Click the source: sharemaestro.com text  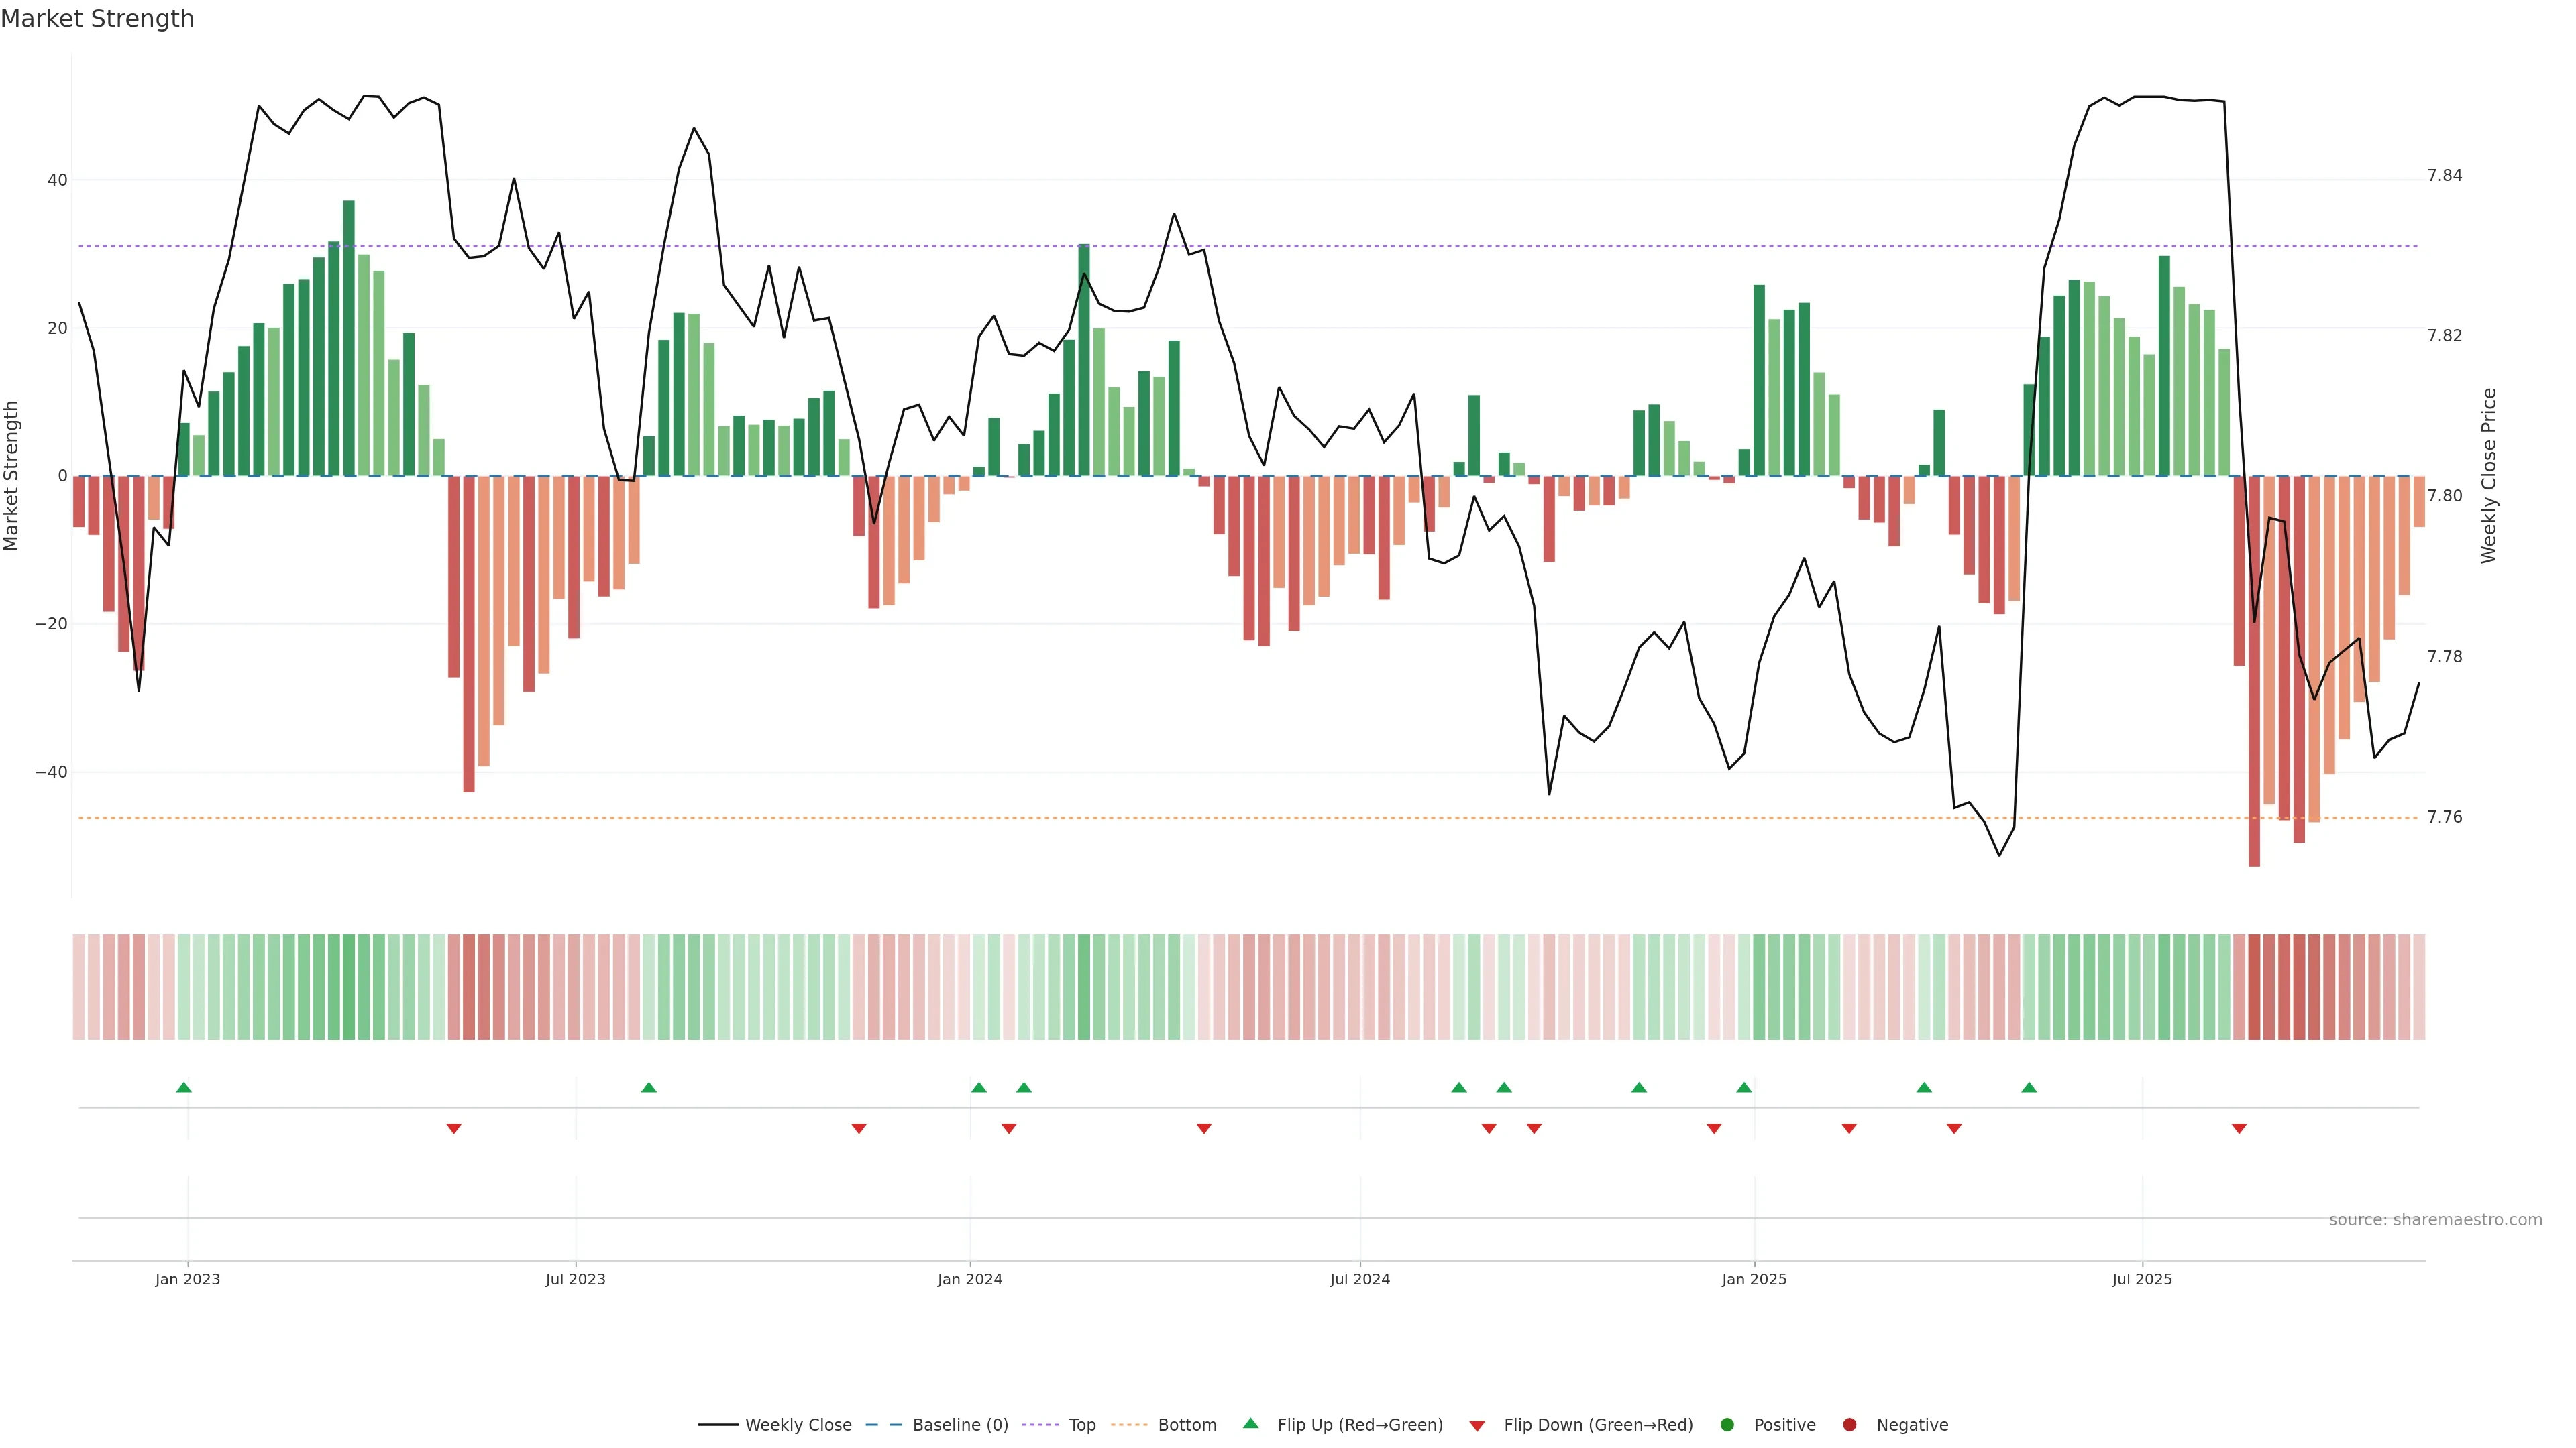2435,1220
